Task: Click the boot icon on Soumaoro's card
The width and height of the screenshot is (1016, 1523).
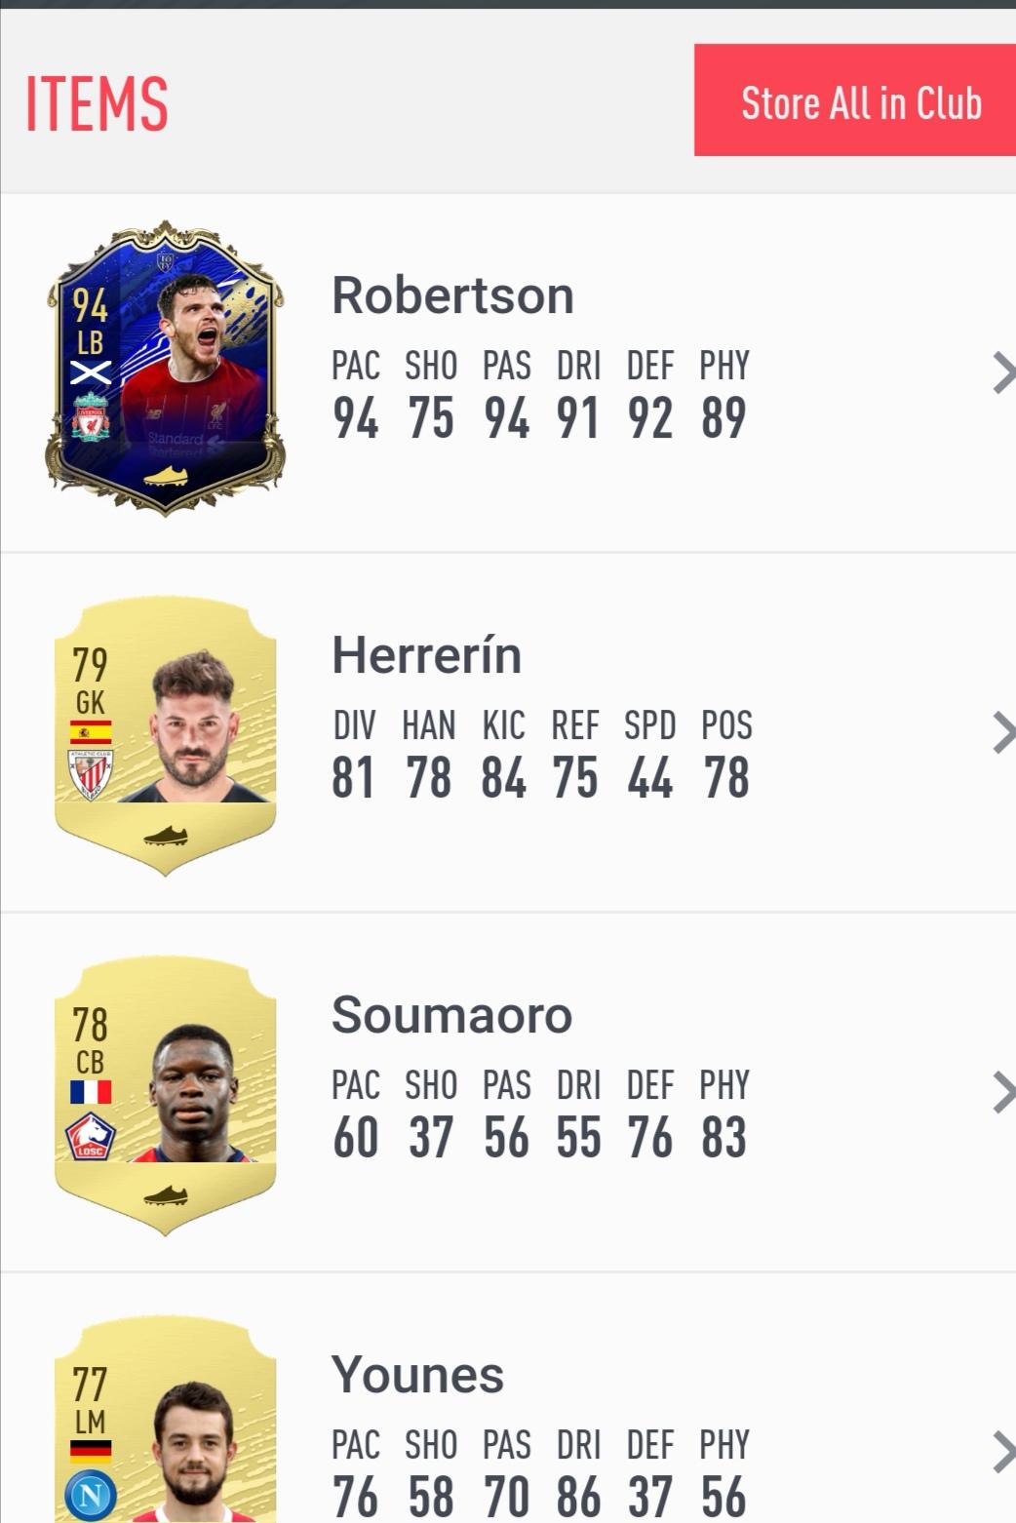Action: (x=166, y=1195)
